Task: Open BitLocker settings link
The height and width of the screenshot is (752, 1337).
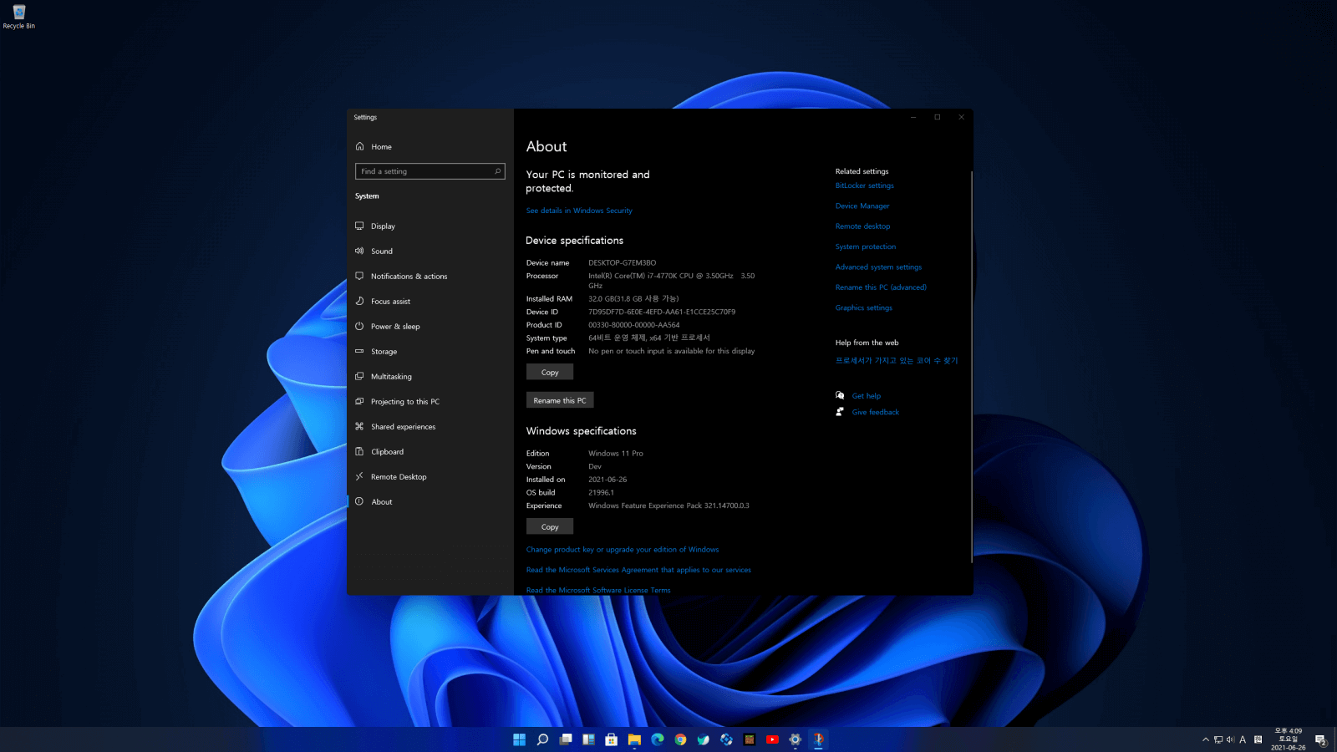Action: point(865,185)
